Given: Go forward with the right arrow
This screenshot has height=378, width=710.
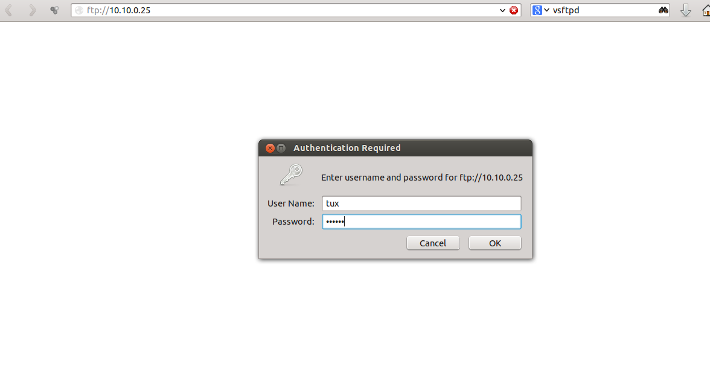Looking at the screenshot, I should (31, 10).
